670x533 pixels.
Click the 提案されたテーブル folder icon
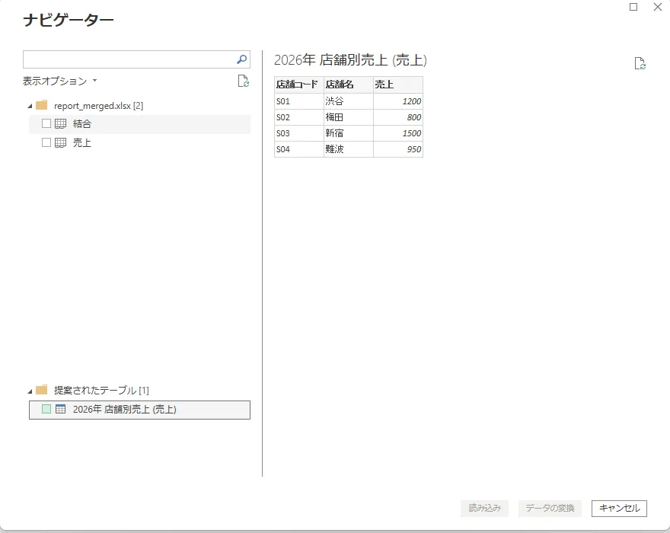(x=41, y=390)
